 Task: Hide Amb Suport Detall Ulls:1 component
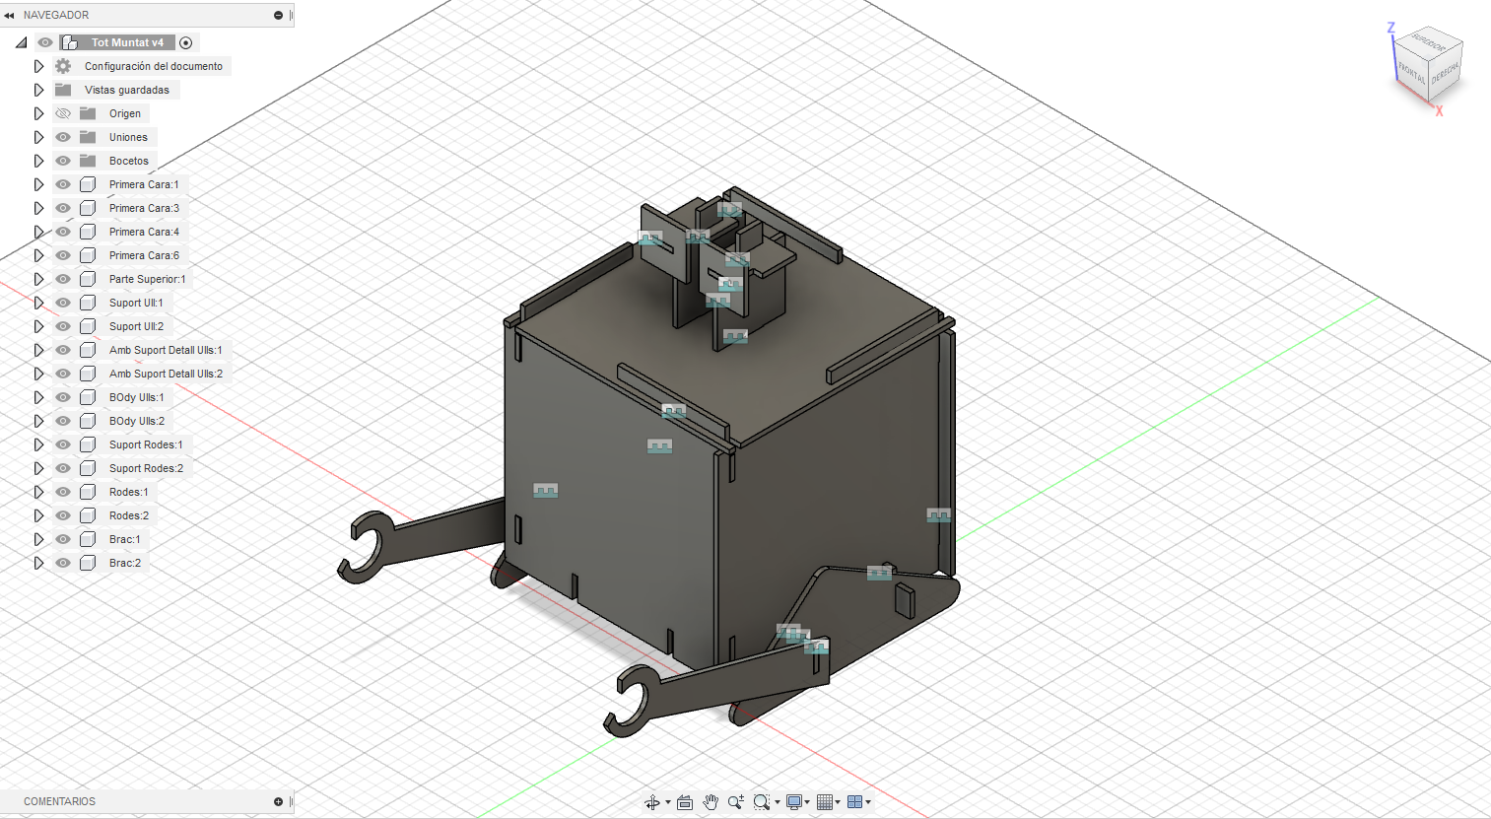pyautogui.click(x=63, y=350)
